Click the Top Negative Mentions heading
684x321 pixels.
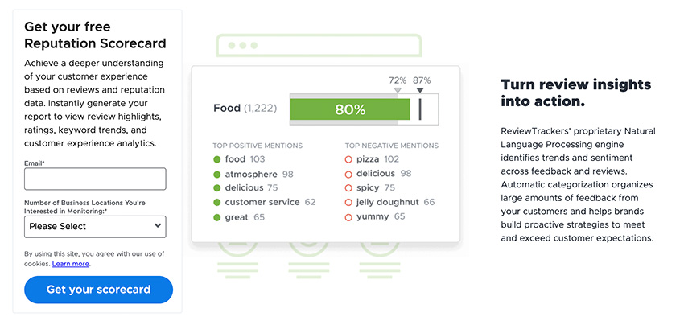(x=392, y=146)
